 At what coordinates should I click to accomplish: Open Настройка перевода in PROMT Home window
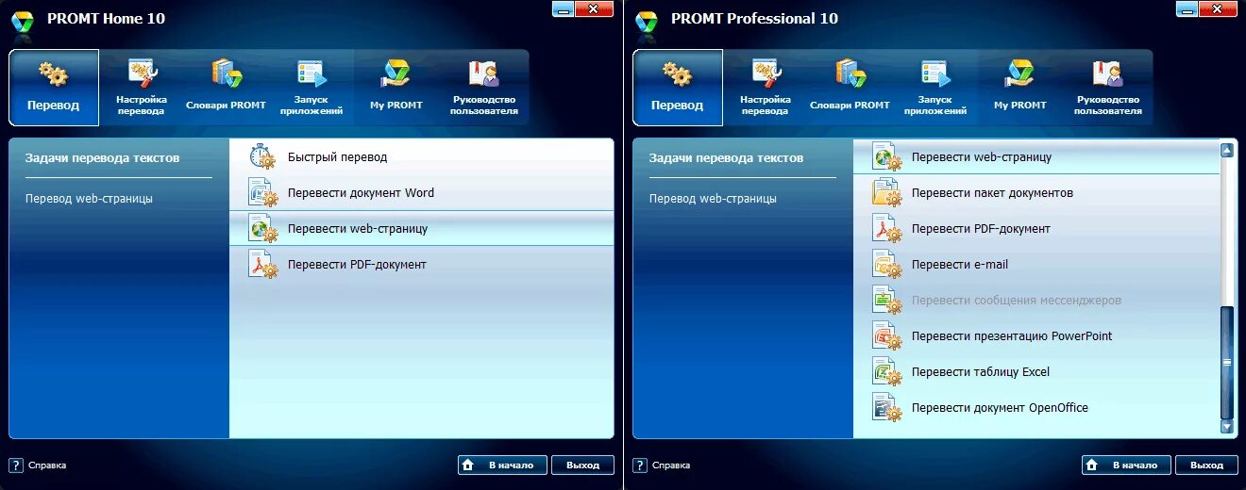tap(142, 88)
